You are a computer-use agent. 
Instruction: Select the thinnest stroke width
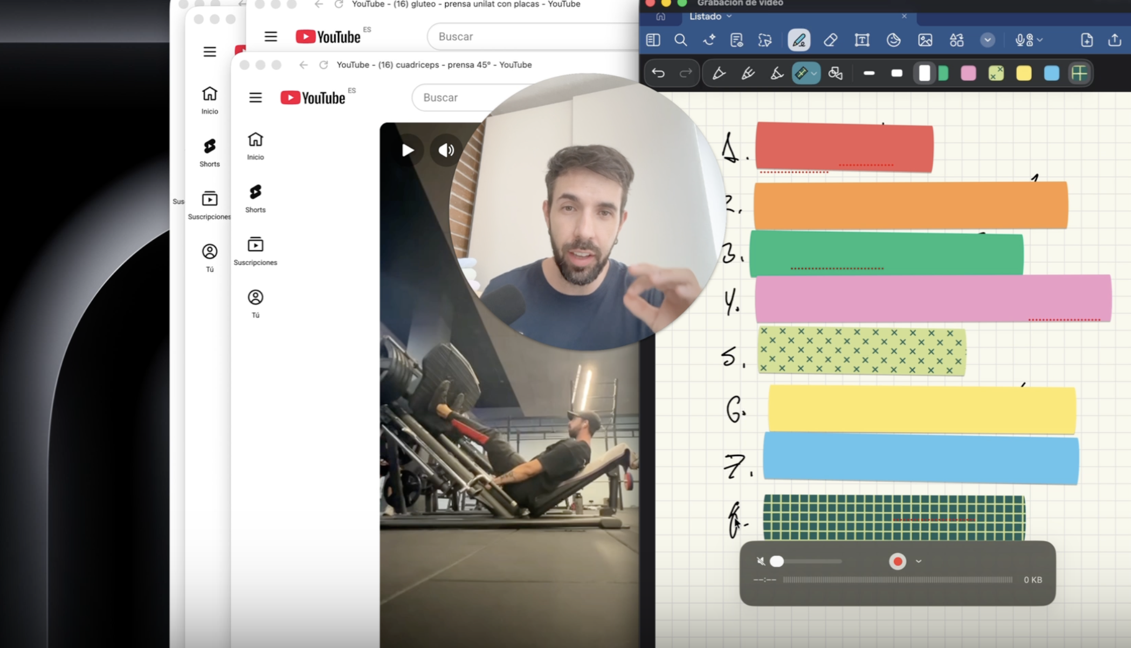pos(869,73)
